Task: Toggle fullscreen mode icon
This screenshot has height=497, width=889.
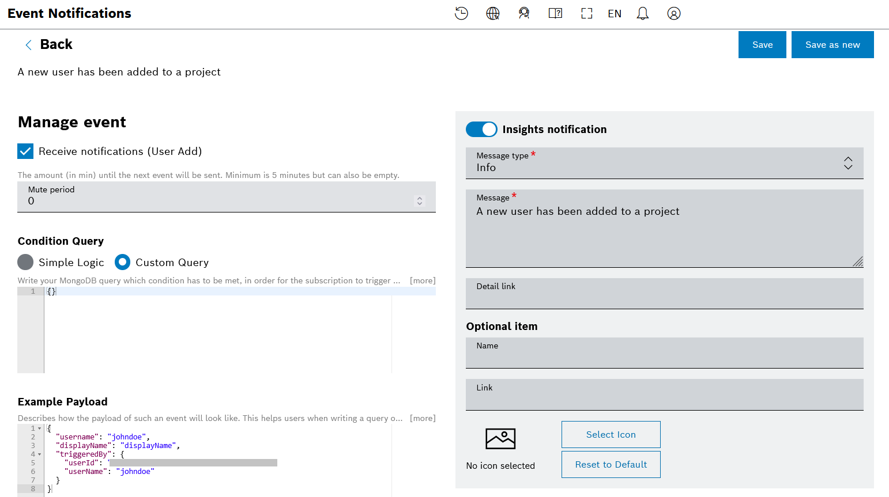Action: [x=586, y=13]
